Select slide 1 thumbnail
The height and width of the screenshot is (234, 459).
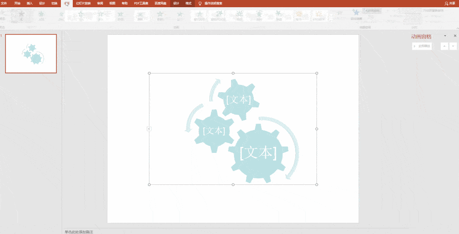coord(31,54)
